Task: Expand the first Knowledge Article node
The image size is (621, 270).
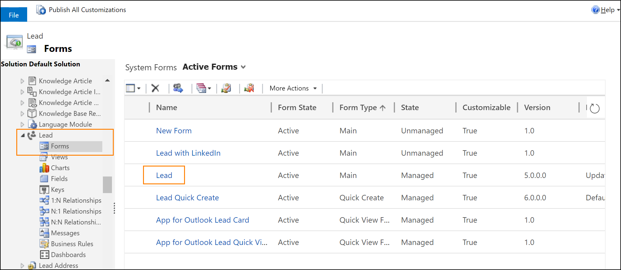Action: pos(22,81)
